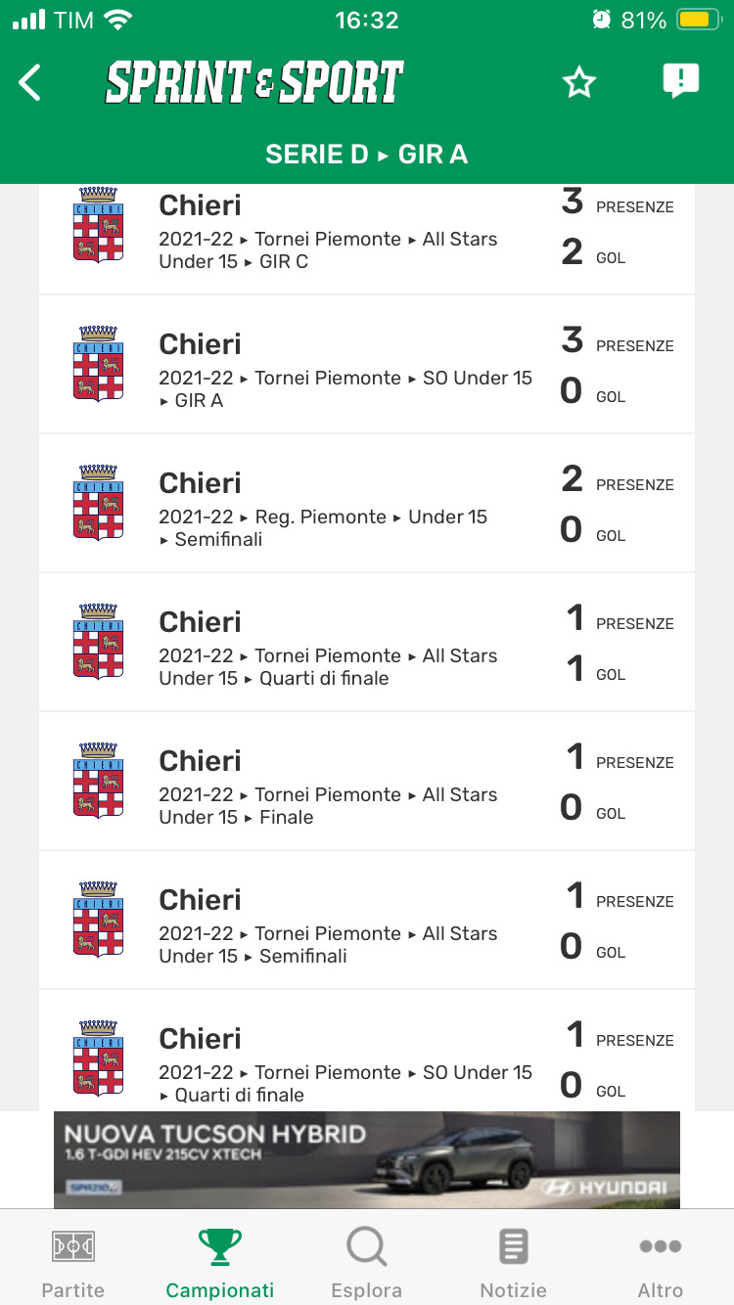Open the Hyundai Tucson Hybrid ad banner

click(x=367, y=1159)
